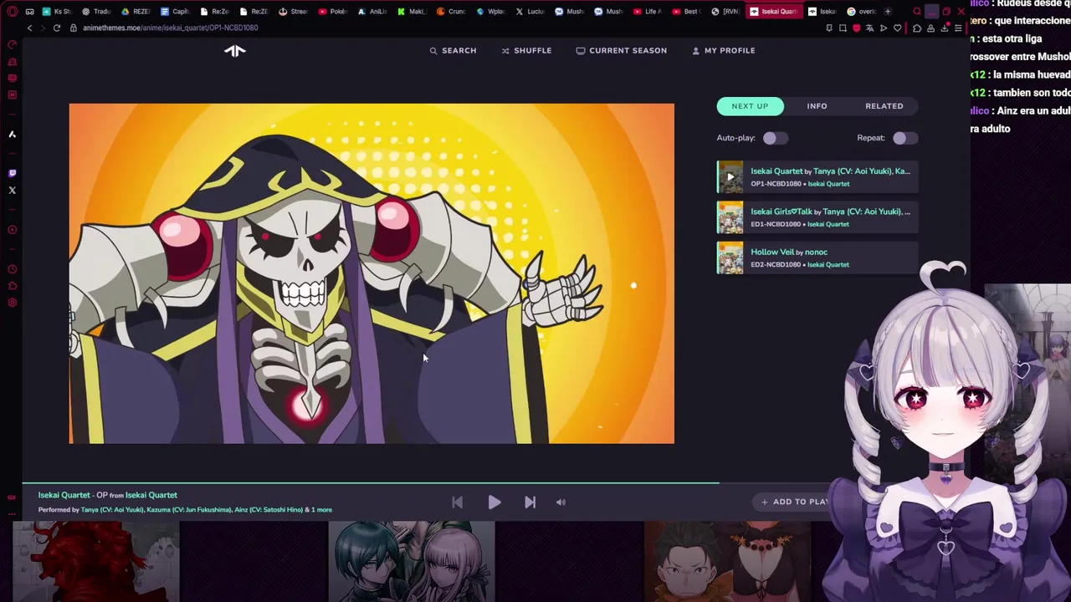Go to My Profile
Viewport: 1071px width, 602px height.
coord(724,50)
